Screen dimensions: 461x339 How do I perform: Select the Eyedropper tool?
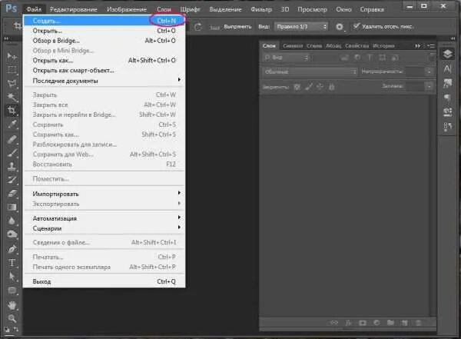click(x=12, y=125)
